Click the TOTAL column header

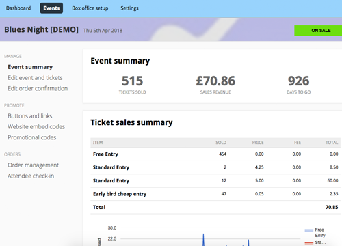332,143
